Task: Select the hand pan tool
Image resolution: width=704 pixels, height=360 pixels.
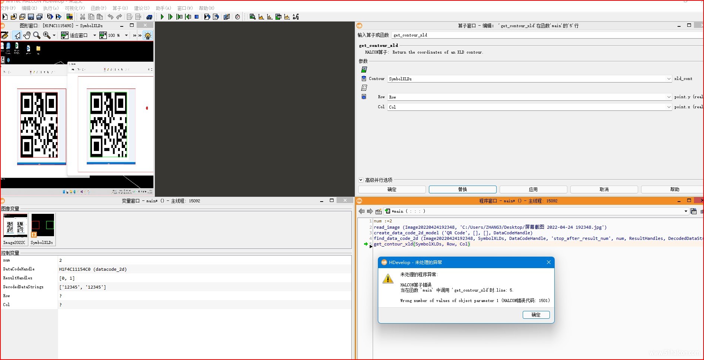Action: (27, 35)
